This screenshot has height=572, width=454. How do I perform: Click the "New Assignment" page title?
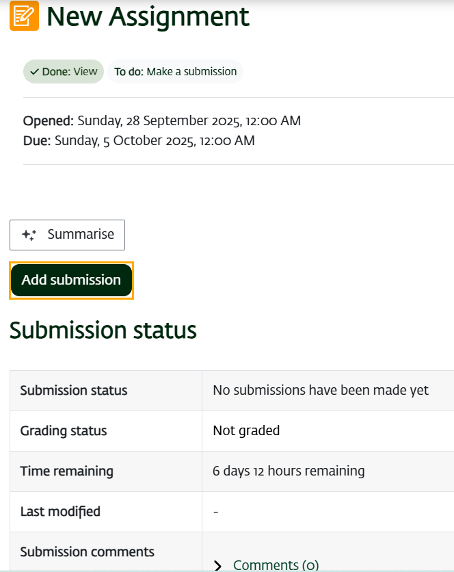(148, 16)
